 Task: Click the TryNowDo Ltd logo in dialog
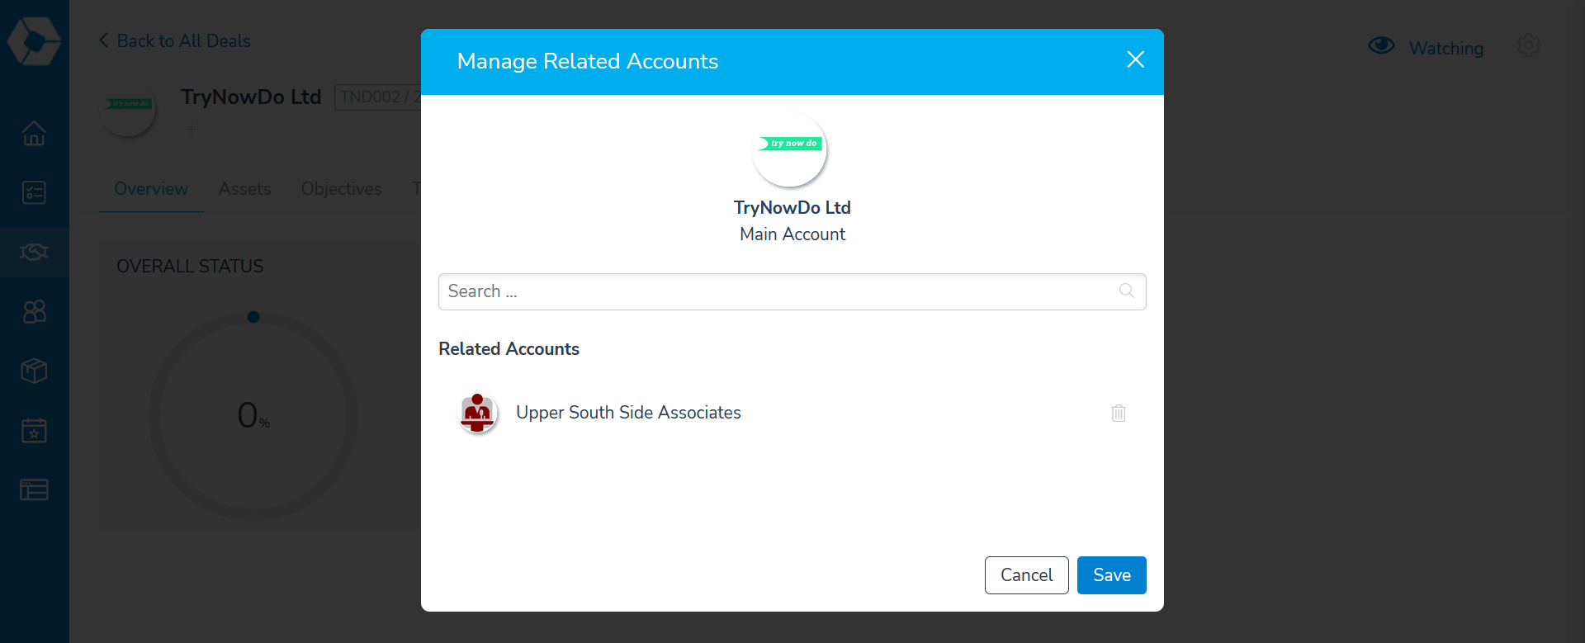[789, 149]
